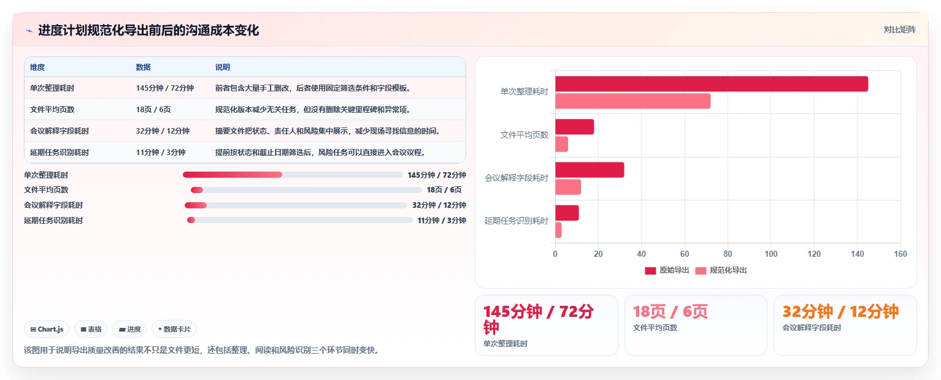Click description starting 前者包含大量手工删改
Image resolution: width=941 pixels, height=380 pixels.
point(313,88)
